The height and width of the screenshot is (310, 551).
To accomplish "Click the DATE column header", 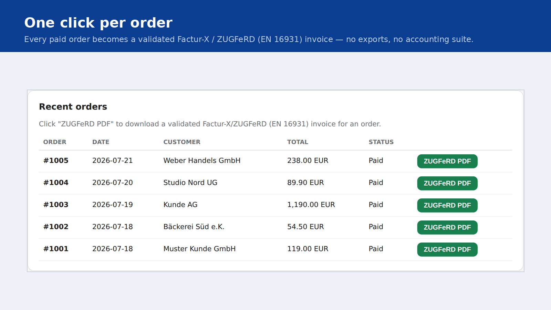I will [x=101, y=142].
